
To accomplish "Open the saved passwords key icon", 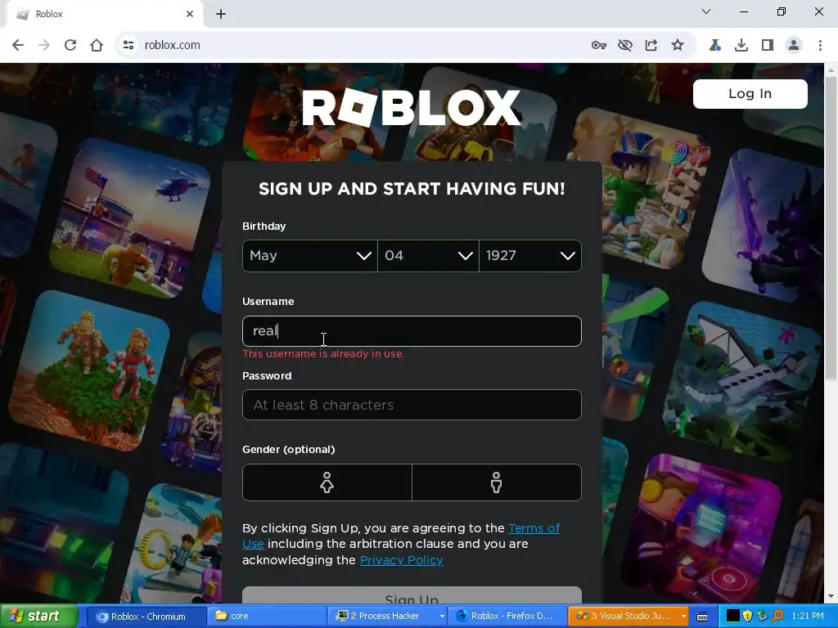I will click(x=598, y=46).
